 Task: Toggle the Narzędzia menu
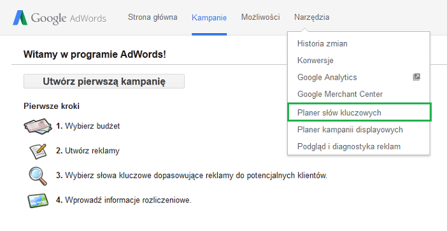point(311,17)
